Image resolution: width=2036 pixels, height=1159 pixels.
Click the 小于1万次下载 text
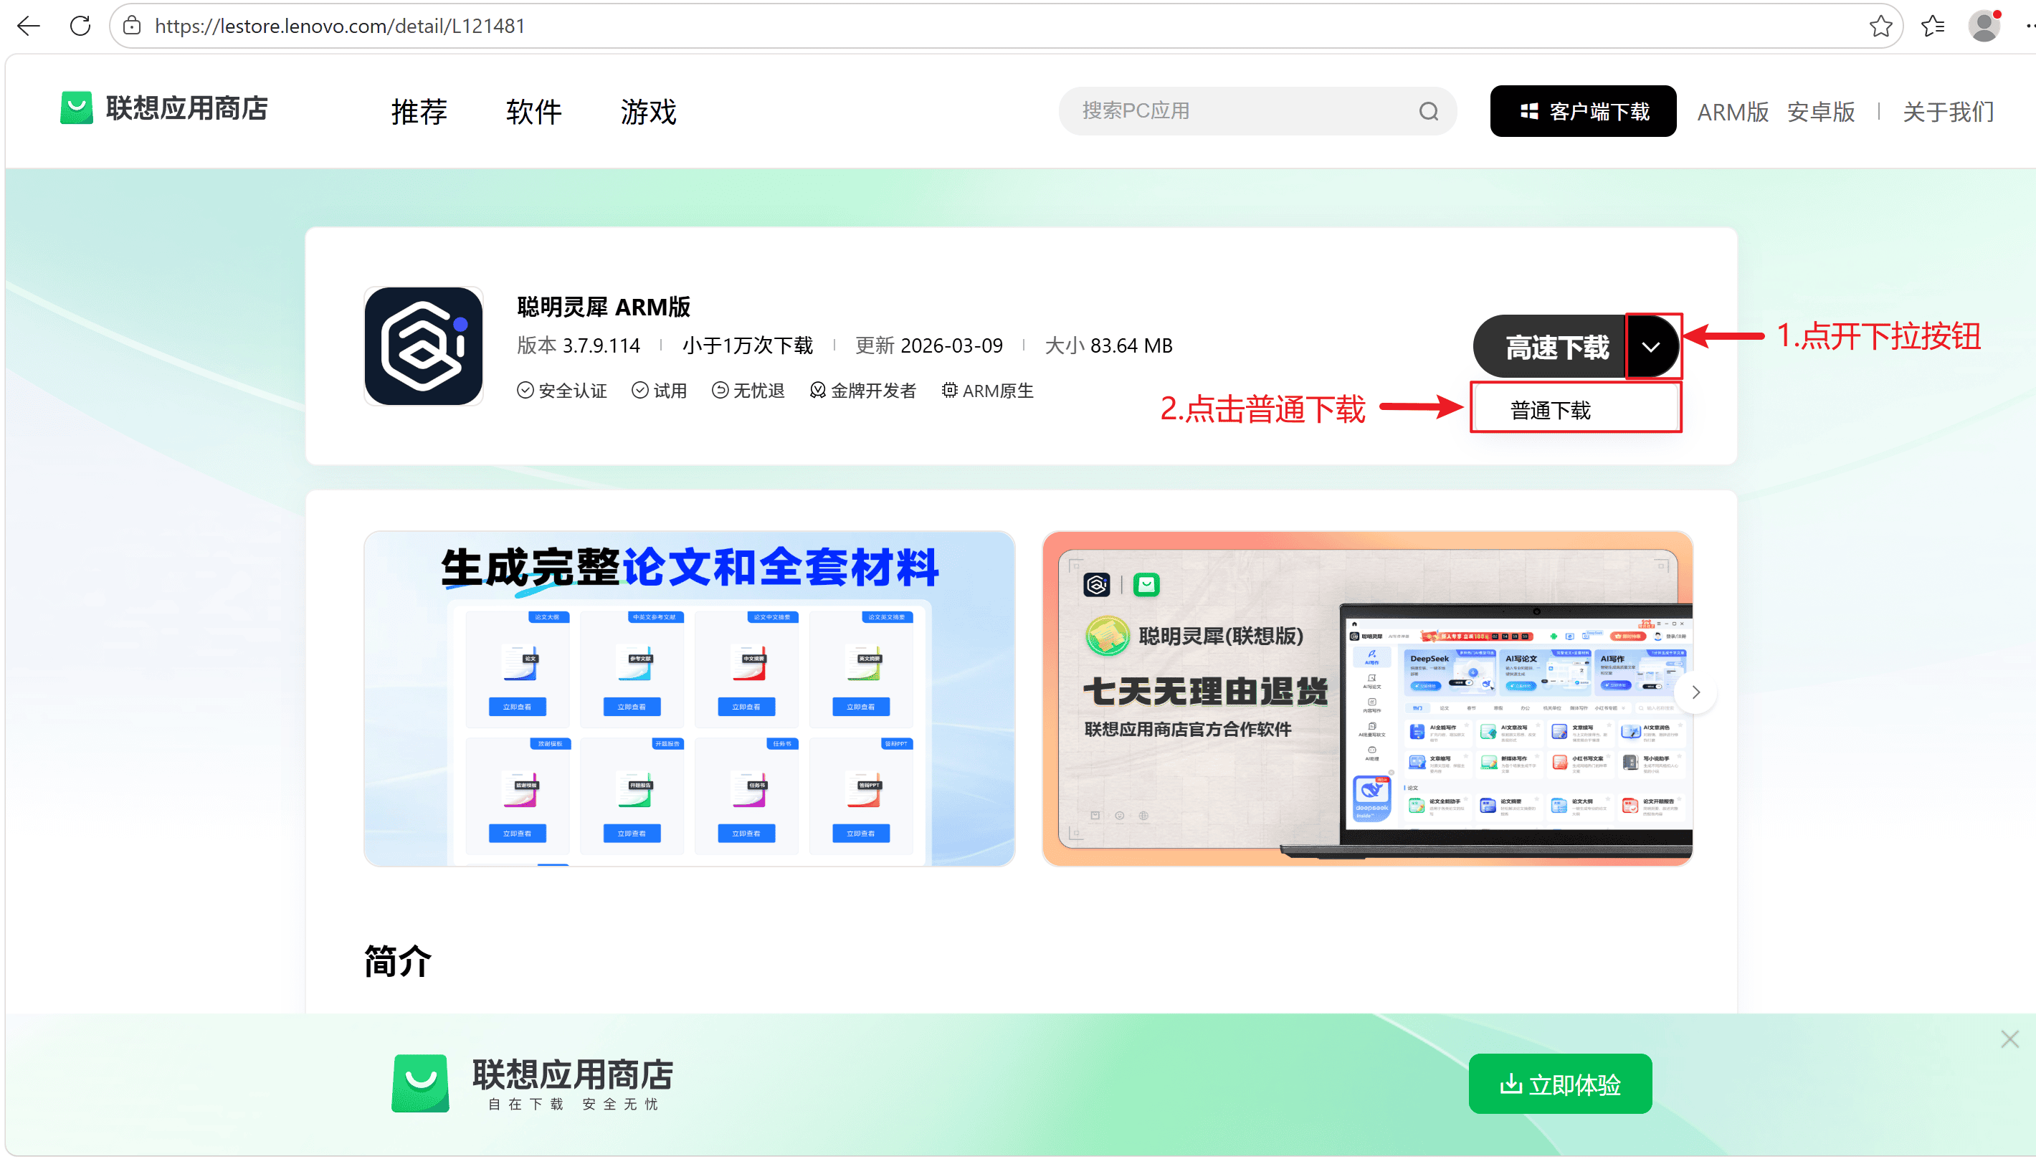[x=748, y=345]
